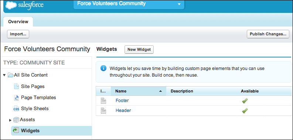Open the Header widget link
This screenshot has width=293, height=140.
click(x=123, y=111)
